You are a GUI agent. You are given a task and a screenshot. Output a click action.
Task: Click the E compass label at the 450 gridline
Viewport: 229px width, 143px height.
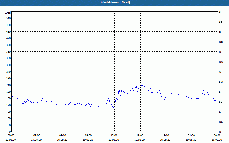point(220,32)
